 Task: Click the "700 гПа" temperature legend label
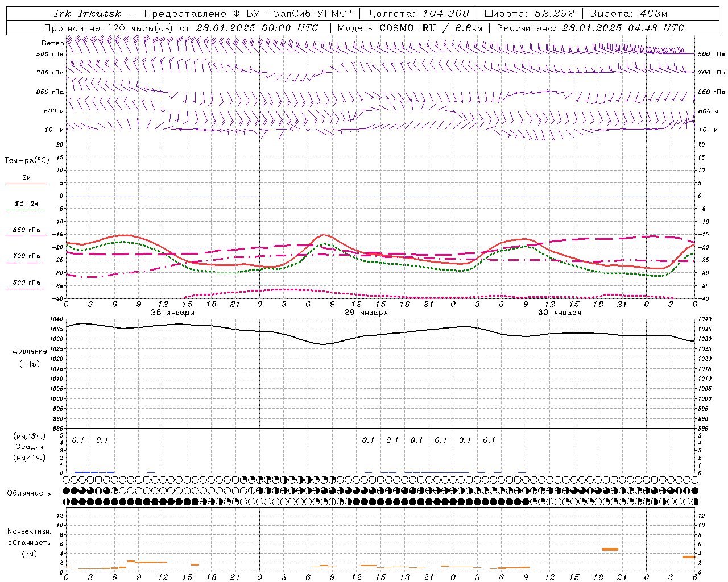pyautogui.click(x=27, y=256)
